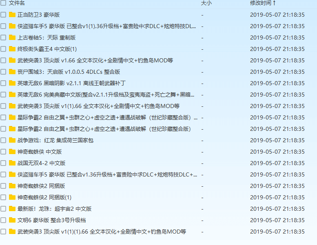
Task: Click folder icon of 终极街头霸王4 中文版(1)
Action: (x=12, y=49)
